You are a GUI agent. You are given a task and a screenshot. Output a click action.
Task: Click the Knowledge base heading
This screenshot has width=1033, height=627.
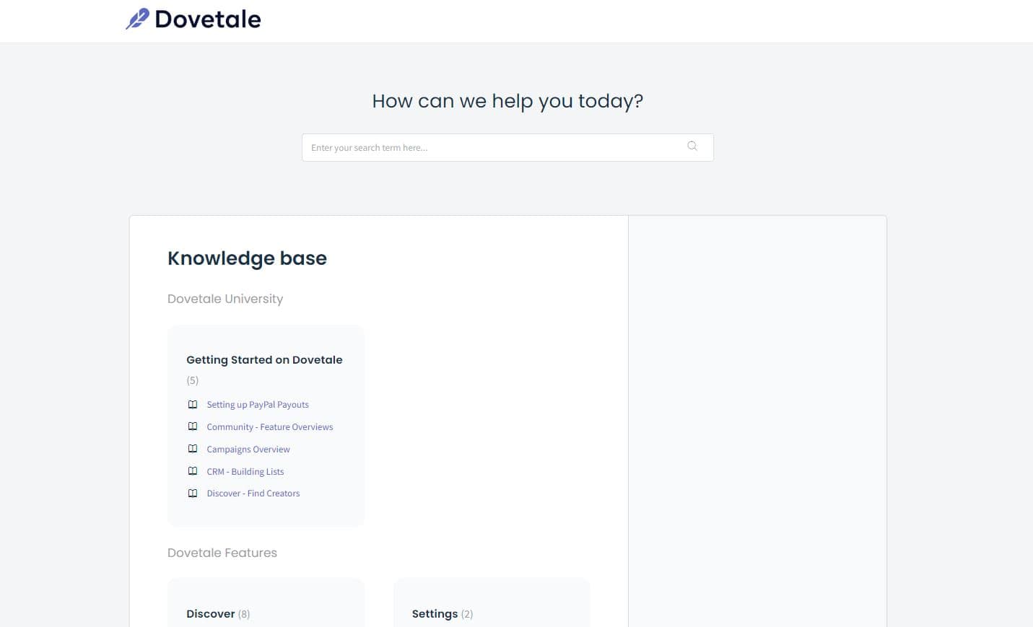point(247,258)
